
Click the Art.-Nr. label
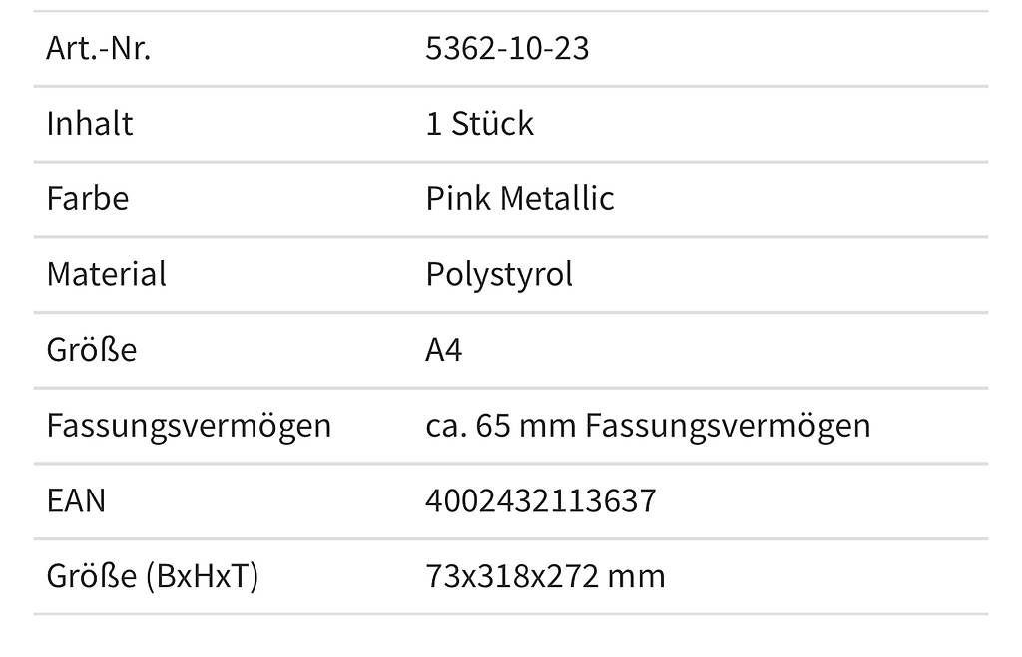pos(99,48)
